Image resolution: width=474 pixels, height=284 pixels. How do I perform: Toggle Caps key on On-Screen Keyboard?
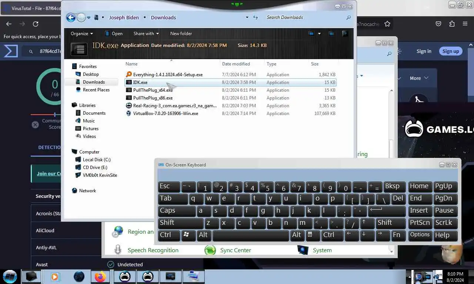coord(177,211)
